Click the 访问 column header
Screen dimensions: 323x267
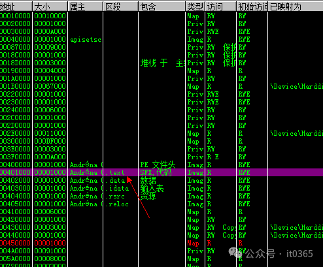pos(221,7)
